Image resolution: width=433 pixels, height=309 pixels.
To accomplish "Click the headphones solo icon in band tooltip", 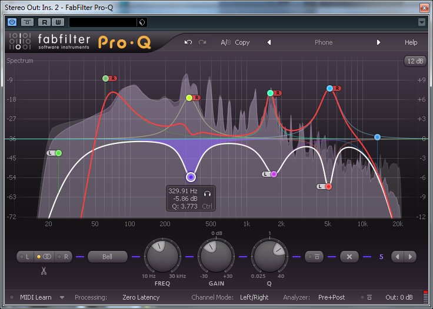I will (x=207, y=194).
